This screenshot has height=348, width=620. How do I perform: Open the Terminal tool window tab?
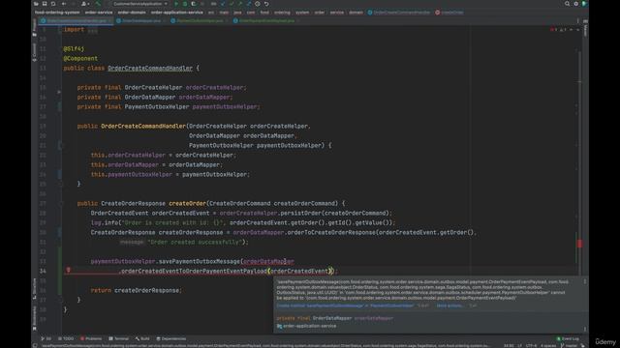click(x=118, y=338)
